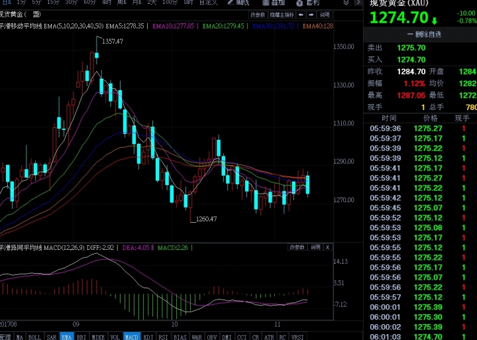Open the 自定义 custom period option
477x340 pixels.
[x=207, y=3]
